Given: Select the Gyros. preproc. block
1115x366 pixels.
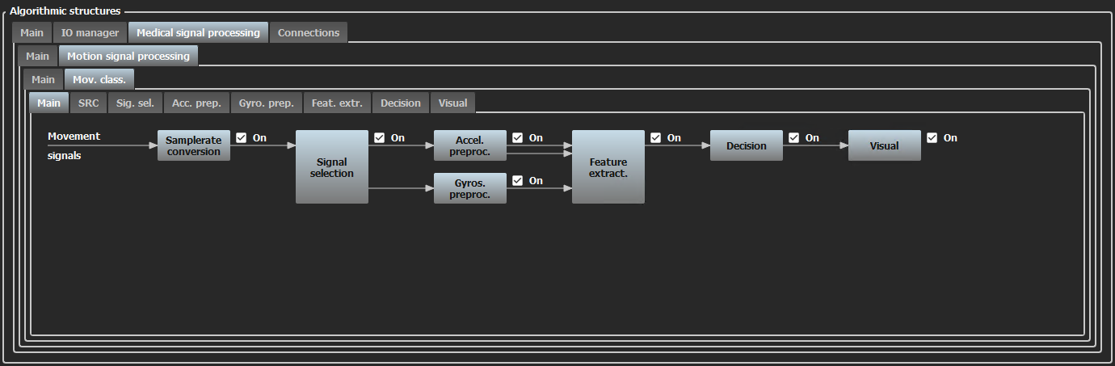Looking at the screenshot, I should pos(469,188).
